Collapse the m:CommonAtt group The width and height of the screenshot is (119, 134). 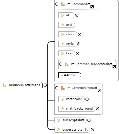tap(57, 4)
